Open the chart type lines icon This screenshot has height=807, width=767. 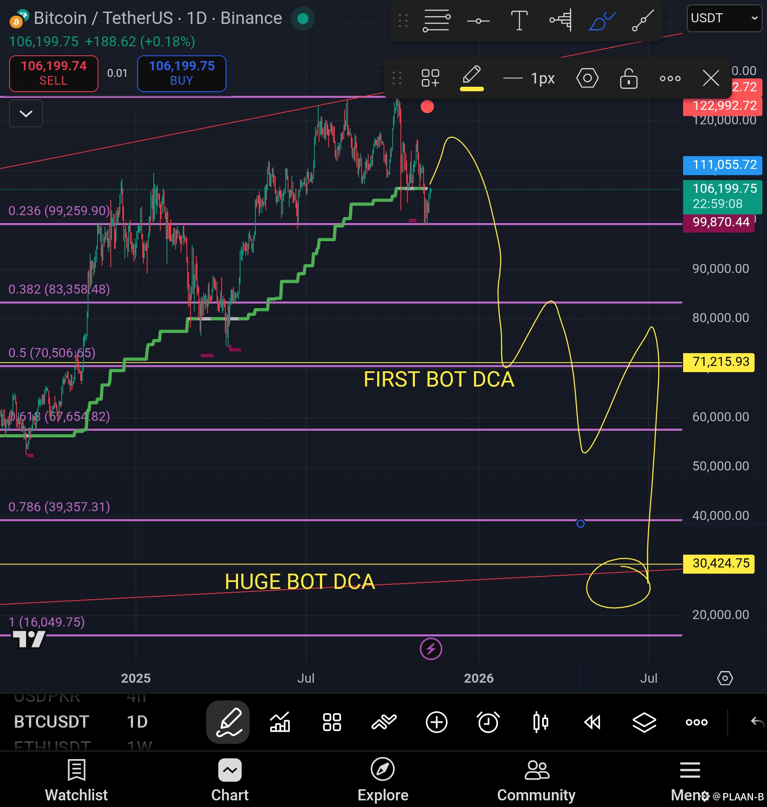point(384,722)
